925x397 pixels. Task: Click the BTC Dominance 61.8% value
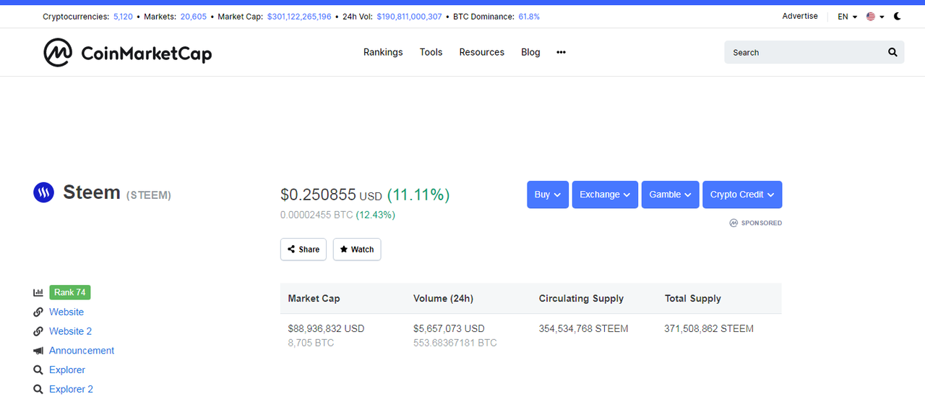[529, 16]
